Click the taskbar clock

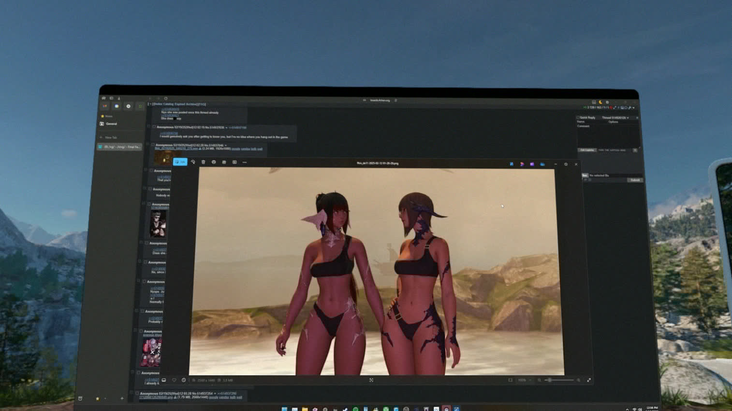click(652, 409)
